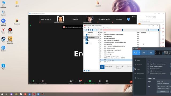Open Zoom chat with notification badge
Screen dimensions: 171x96
[80, 82]
